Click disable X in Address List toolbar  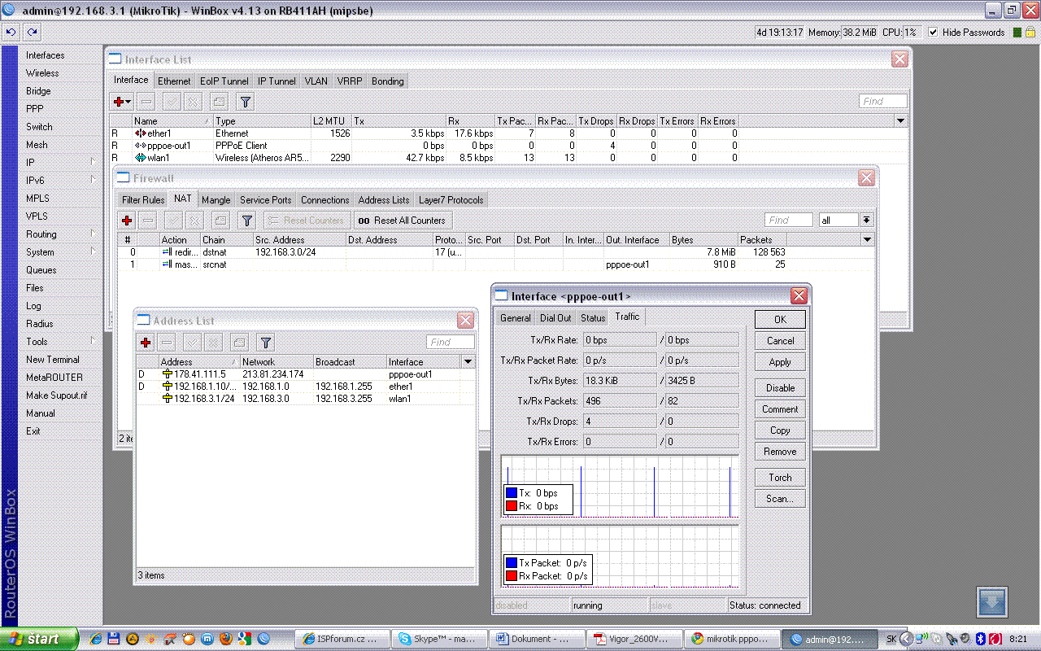click(x=214, y=343)
